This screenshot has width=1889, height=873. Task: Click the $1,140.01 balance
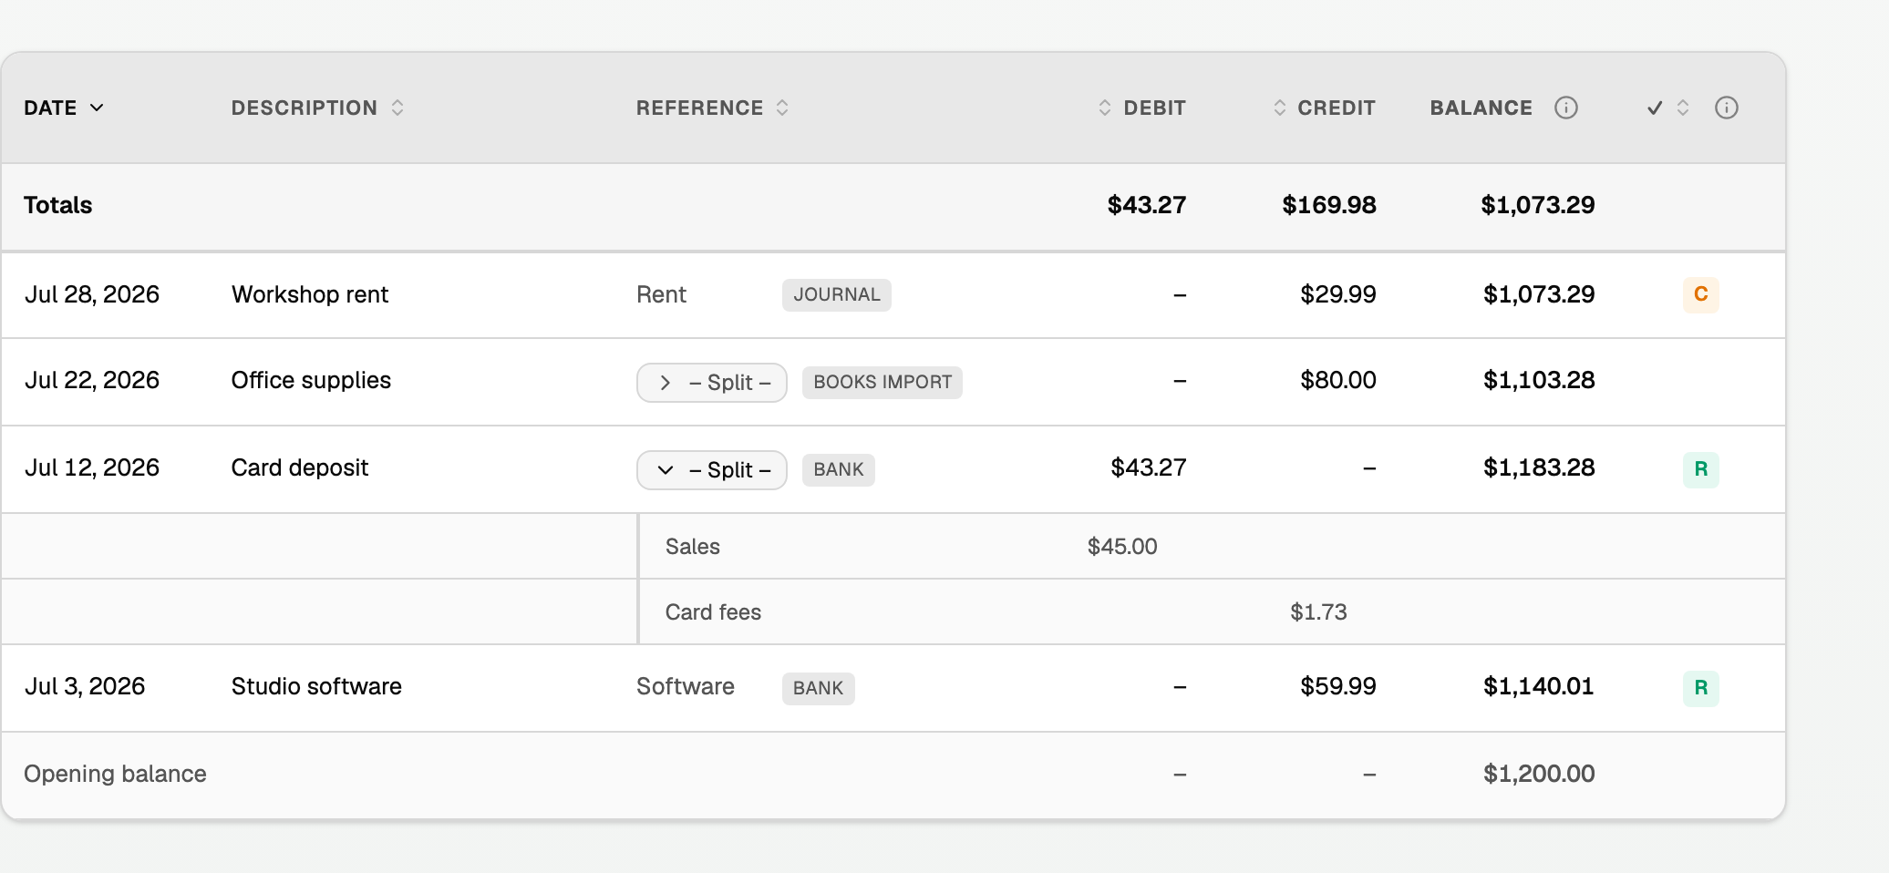tap(1539, 686)
